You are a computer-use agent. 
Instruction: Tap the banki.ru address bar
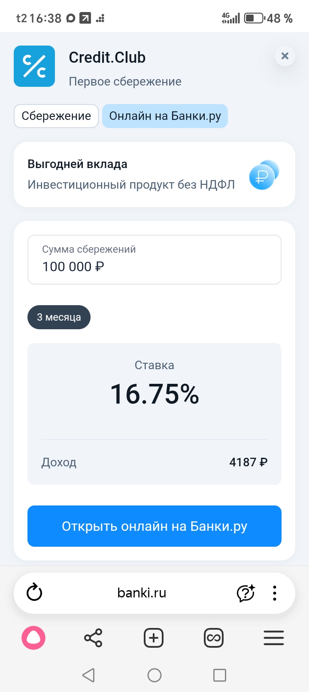[142, 593]
